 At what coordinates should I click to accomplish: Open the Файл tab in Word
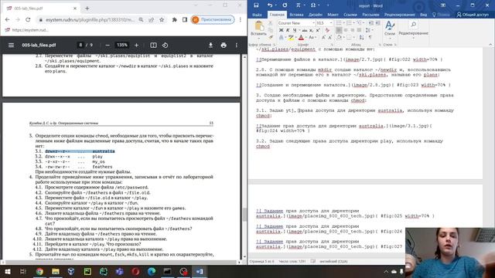pos(257,15)
